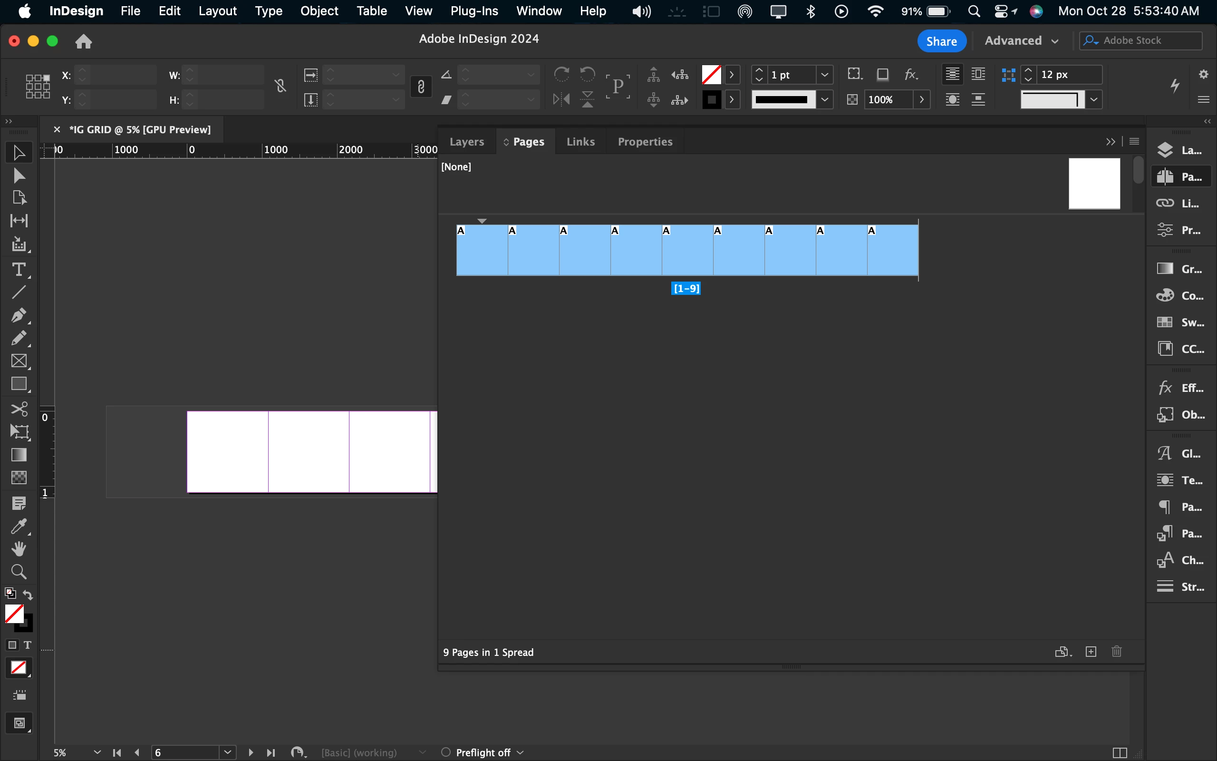Select the Hand tool
Image resolution: width=1217 pixels, height=761 pixels.
point(19,548)
